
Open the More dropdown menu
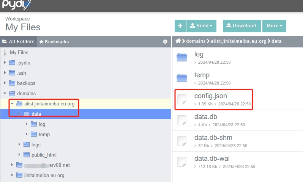pos(274,26)
